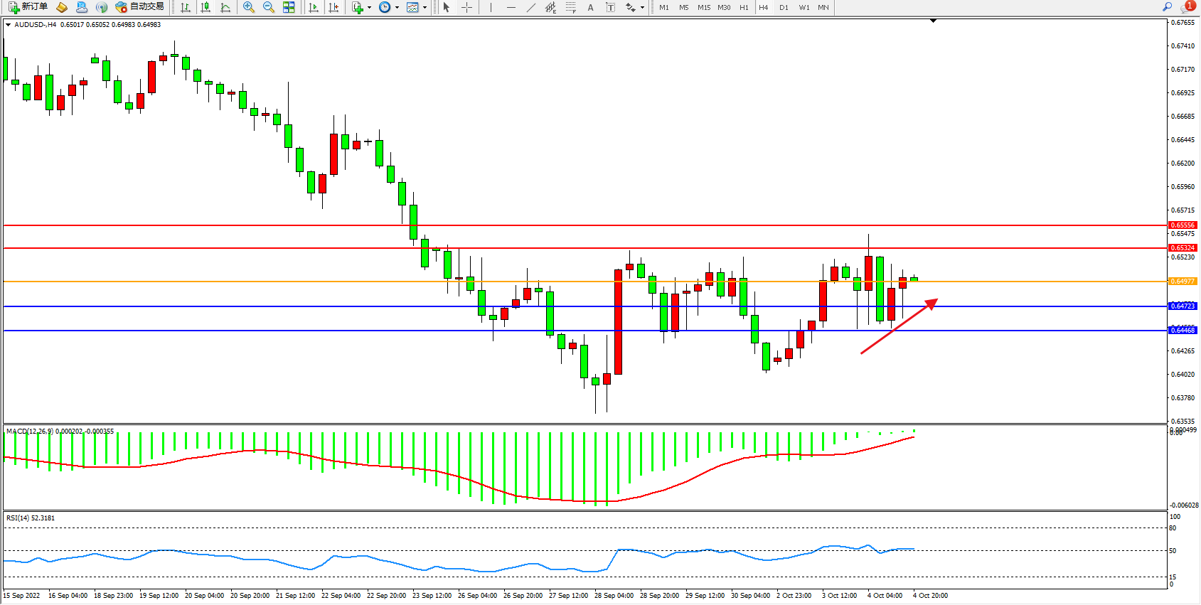
Task: Tile chart windows with grid icon
Action: coord(289,7)
